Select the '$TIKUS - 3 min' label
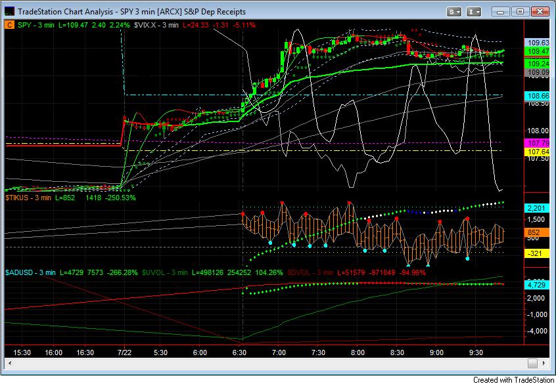556x384 pixels. (28, 198)
